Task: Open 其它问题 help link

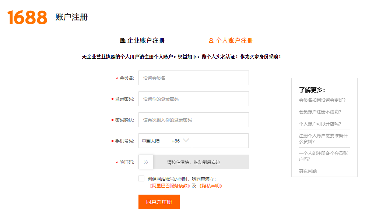Action: point(308,171)
